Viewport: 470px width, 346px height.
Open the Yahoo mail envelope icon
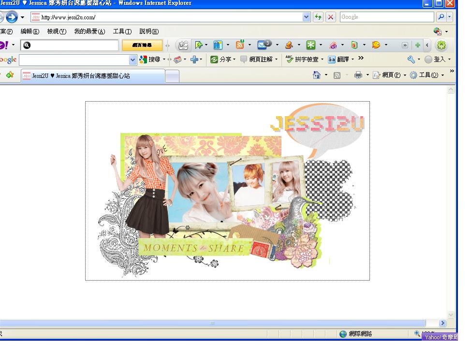[263, 45]
